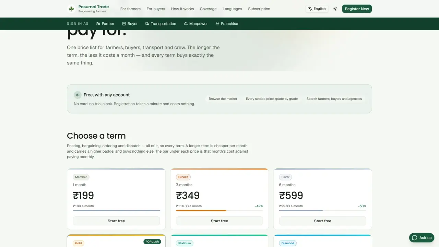Open the Languages nav link
Viewport: 439px width, 247px height.
pos(232,9)
